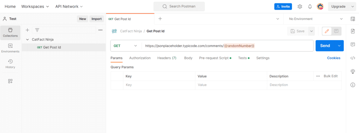Expand the Send button arrow options

coord(339,46)
